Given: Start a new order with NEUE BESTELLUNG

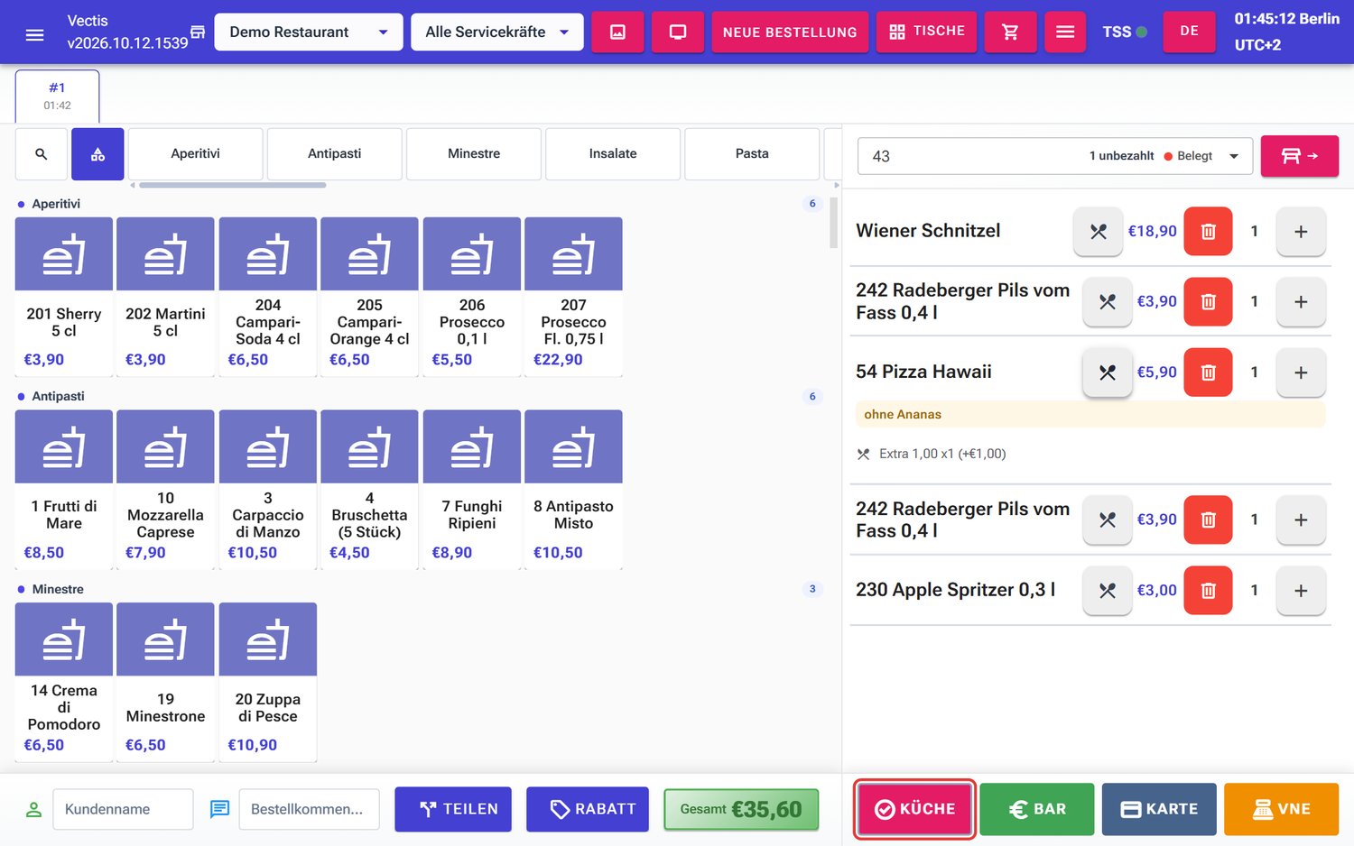Looking at the screenshot, I should click(x=790, y=32).
